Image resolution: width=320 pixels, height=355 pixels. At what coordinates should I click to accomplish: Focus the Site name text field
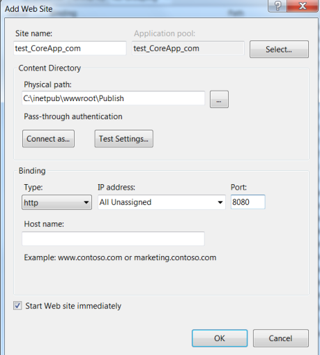pos(70,48)
